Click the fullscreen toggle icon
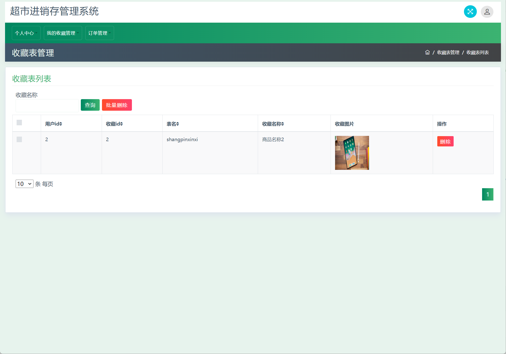Screen dimensions: 506x354 pyautogui.click(x=470, y=12)
